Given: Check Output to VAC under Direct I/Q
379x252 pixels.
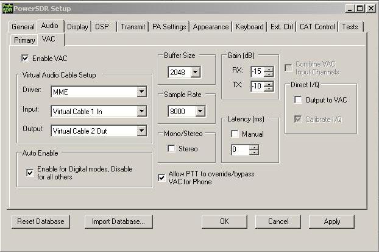Looking at the screenshot, I should (x=298, y=99).
